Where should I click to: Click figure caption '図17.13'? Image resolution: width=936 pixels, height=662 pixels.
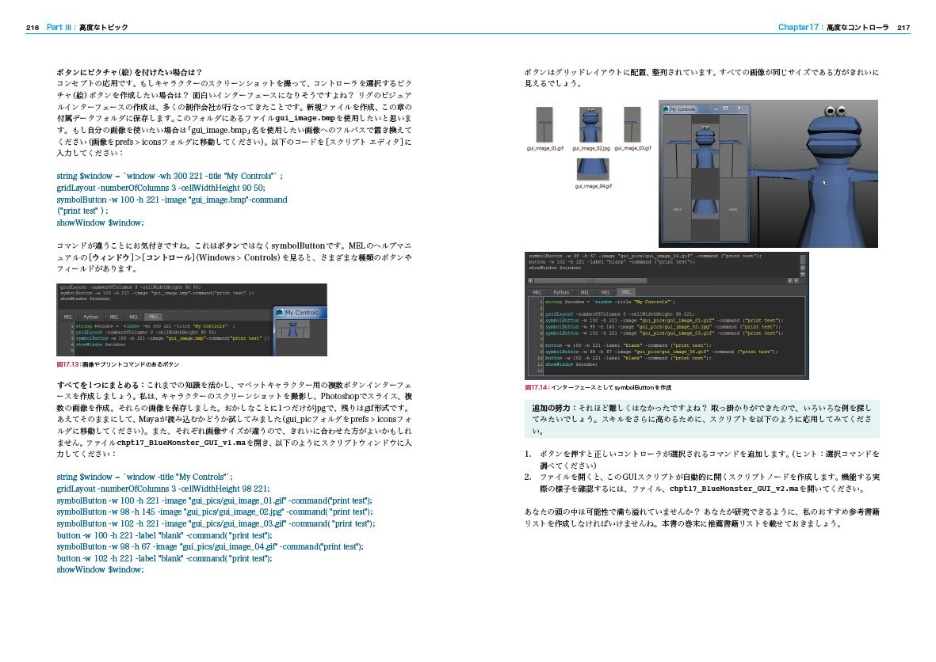coord(68,364)
